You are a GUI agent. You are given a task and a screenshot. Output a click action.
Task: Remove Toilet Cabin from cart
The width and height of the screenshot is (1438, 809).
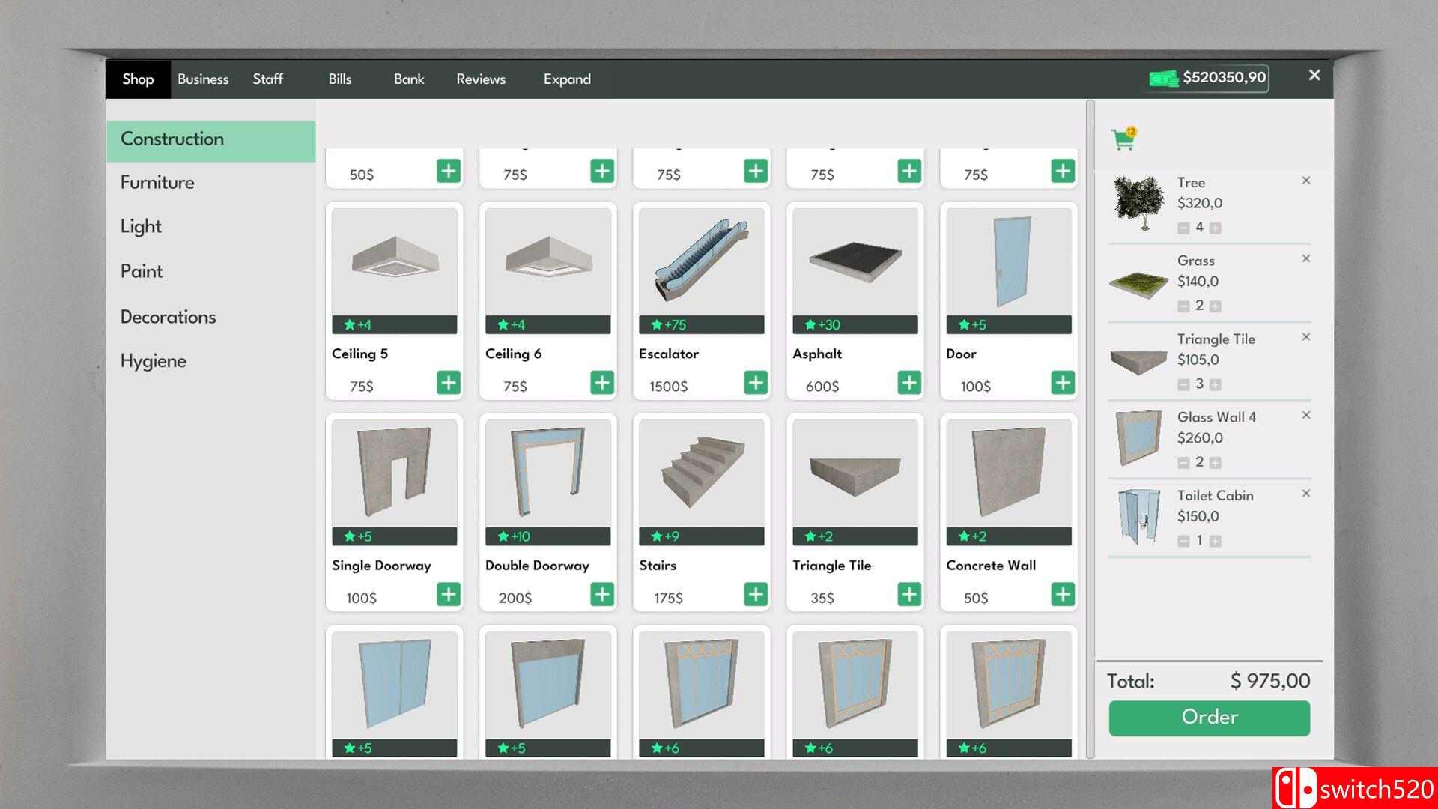click(x=1305, y=494)
